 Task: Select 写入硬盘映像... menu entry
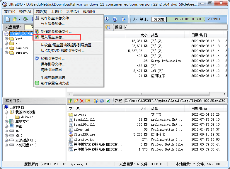[x=53, y=37]
